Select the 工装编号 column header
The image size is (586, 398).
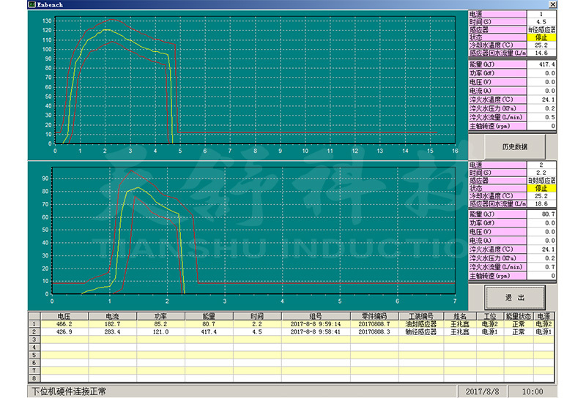pos(420,316)
